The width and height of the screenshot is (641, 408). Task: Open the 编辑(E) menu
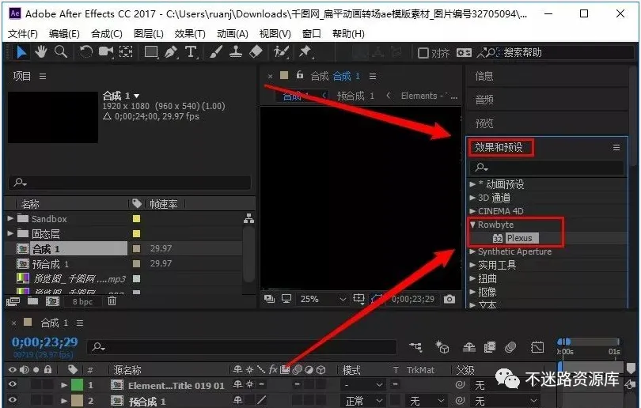pos(64,33)
